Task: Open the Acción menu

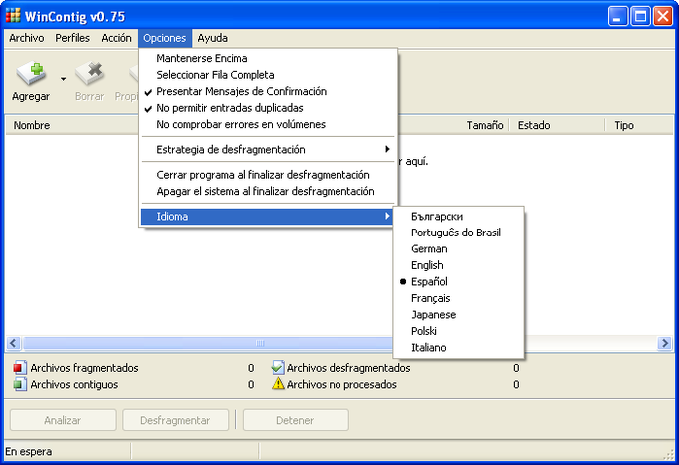Action: (116, 38)
